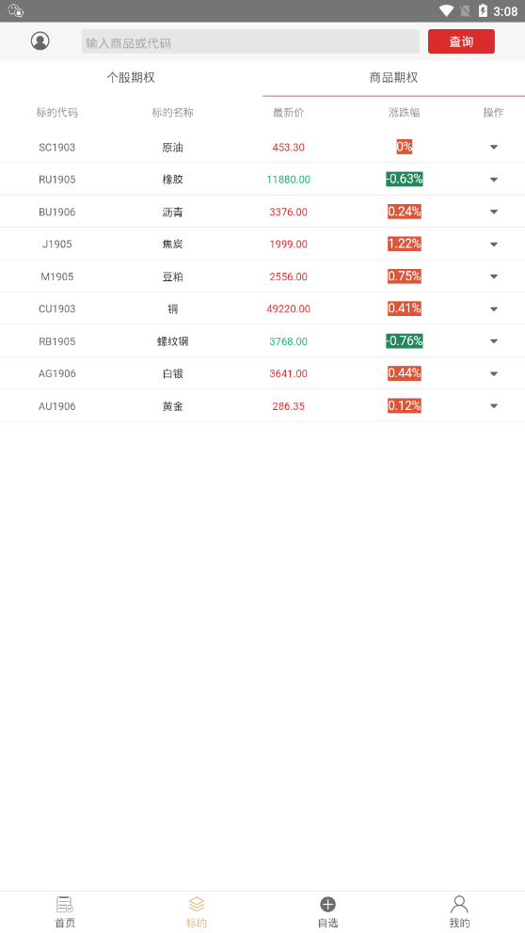The width and height of the screenshot is (525, 933).
Task: Expand operations arrow for J1905 焦炭
Action: 493,244
